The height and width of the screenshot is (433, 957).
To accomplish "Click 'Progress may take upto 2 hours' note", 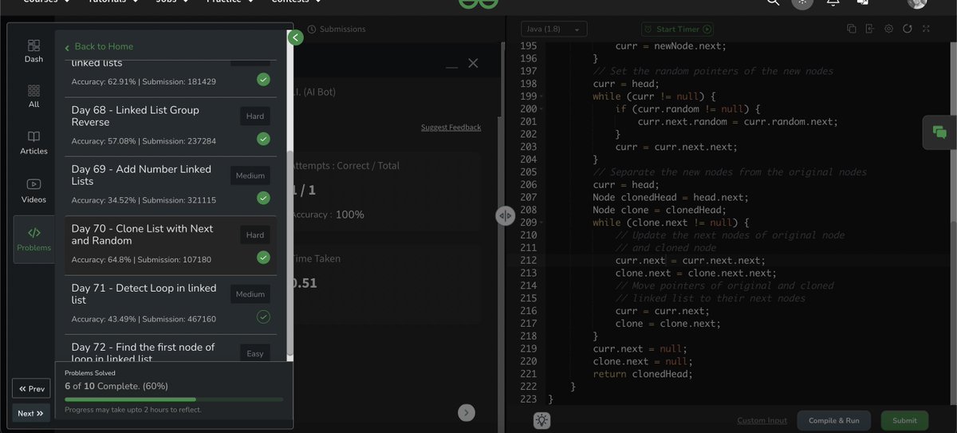I will pyautogui.click(x=132, y=410).
